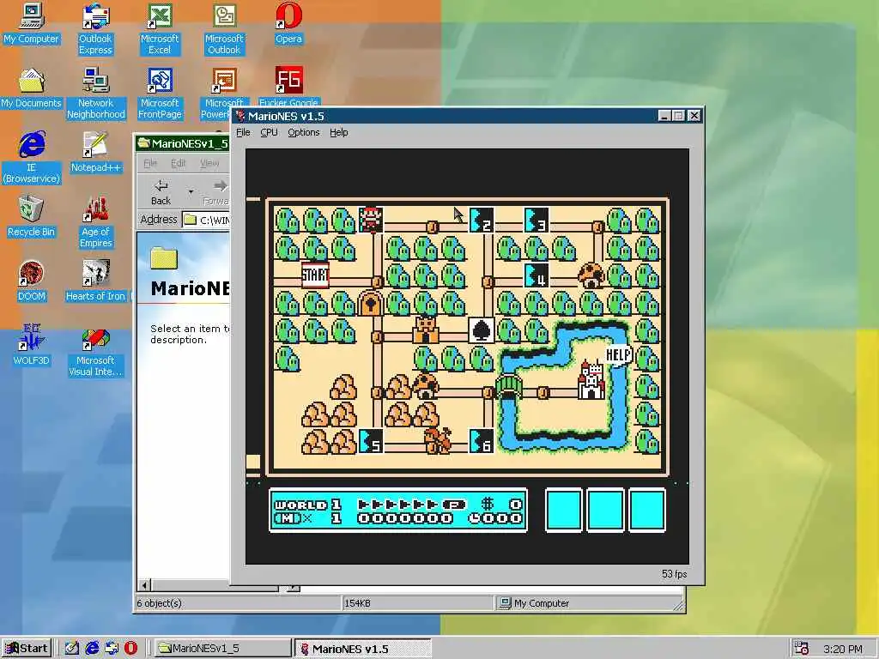
Task: Click the "53 fps" status text
Action: pyautogui.click(x=674, y=574)
